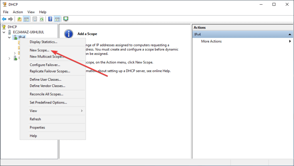Choose New Scope... from the context menu
Viewport: 294px width, 166px height.
[x=39, y=50]
